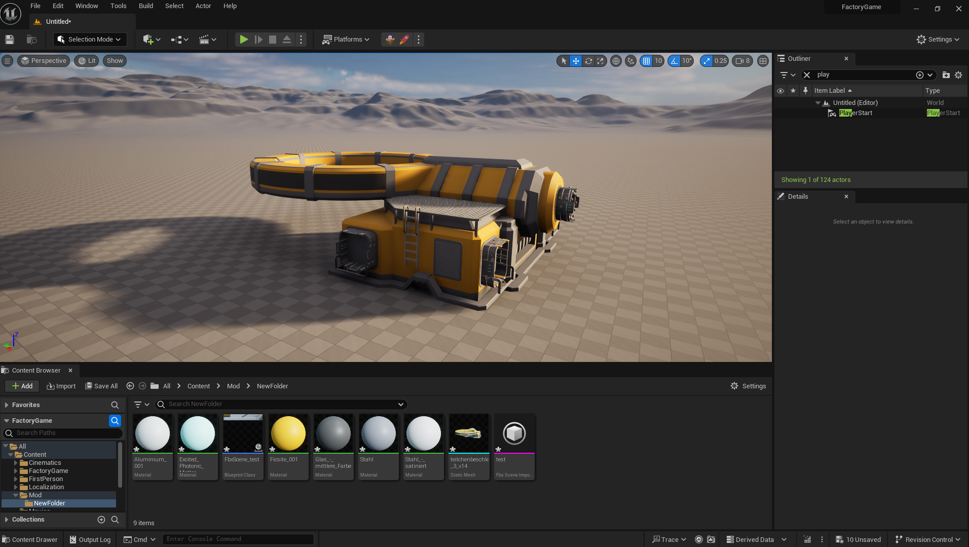Click the save level icon

[x=9, y=40]
